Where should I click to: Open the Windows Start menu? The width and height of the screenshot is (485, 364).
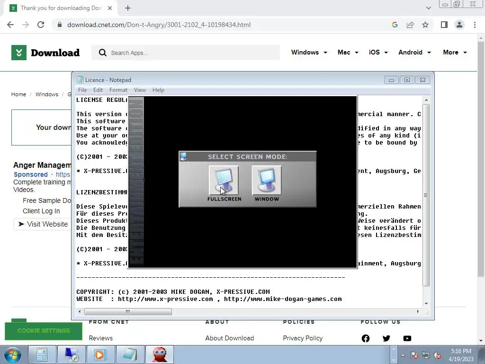click(12, 355)
